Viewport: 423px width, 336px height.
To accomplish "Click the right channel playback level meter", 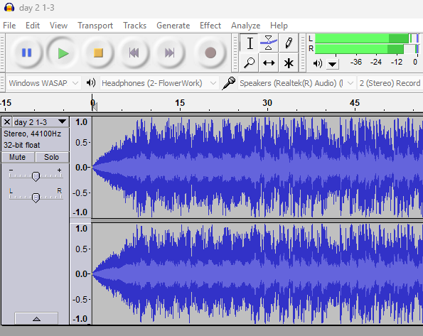I will pyautogui.click(x=367, y=49).
